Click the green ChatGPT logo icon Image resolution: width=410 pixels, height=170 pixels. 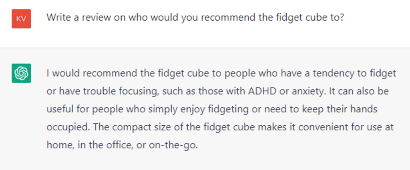pyautogui.click(x=21, y=73)
